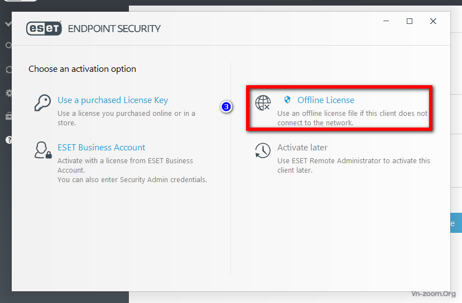Open Setup via sidebar gear icon

pyautogui.click(x=8, y=93)
